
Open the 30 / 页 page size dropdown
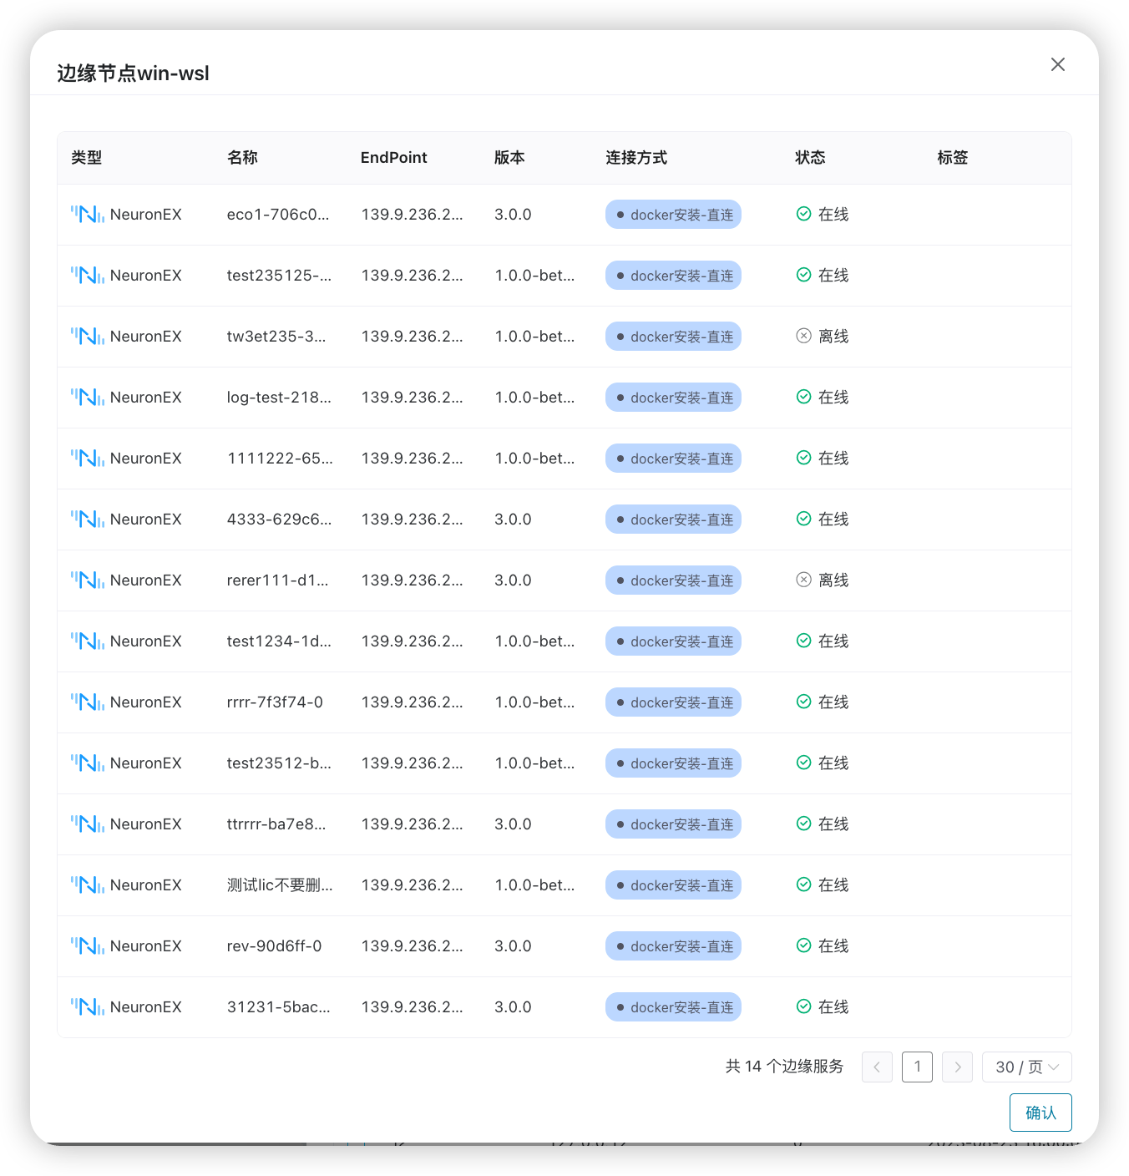pos(1026,1067)
